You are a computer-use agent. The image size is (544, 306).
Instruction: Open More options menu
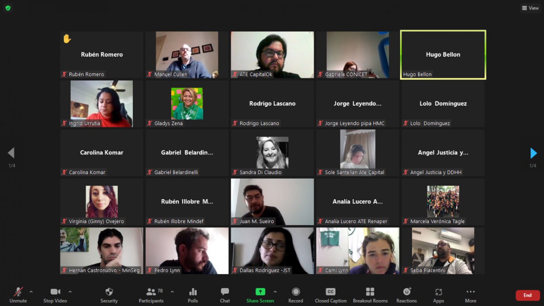[x=470, y=295]
